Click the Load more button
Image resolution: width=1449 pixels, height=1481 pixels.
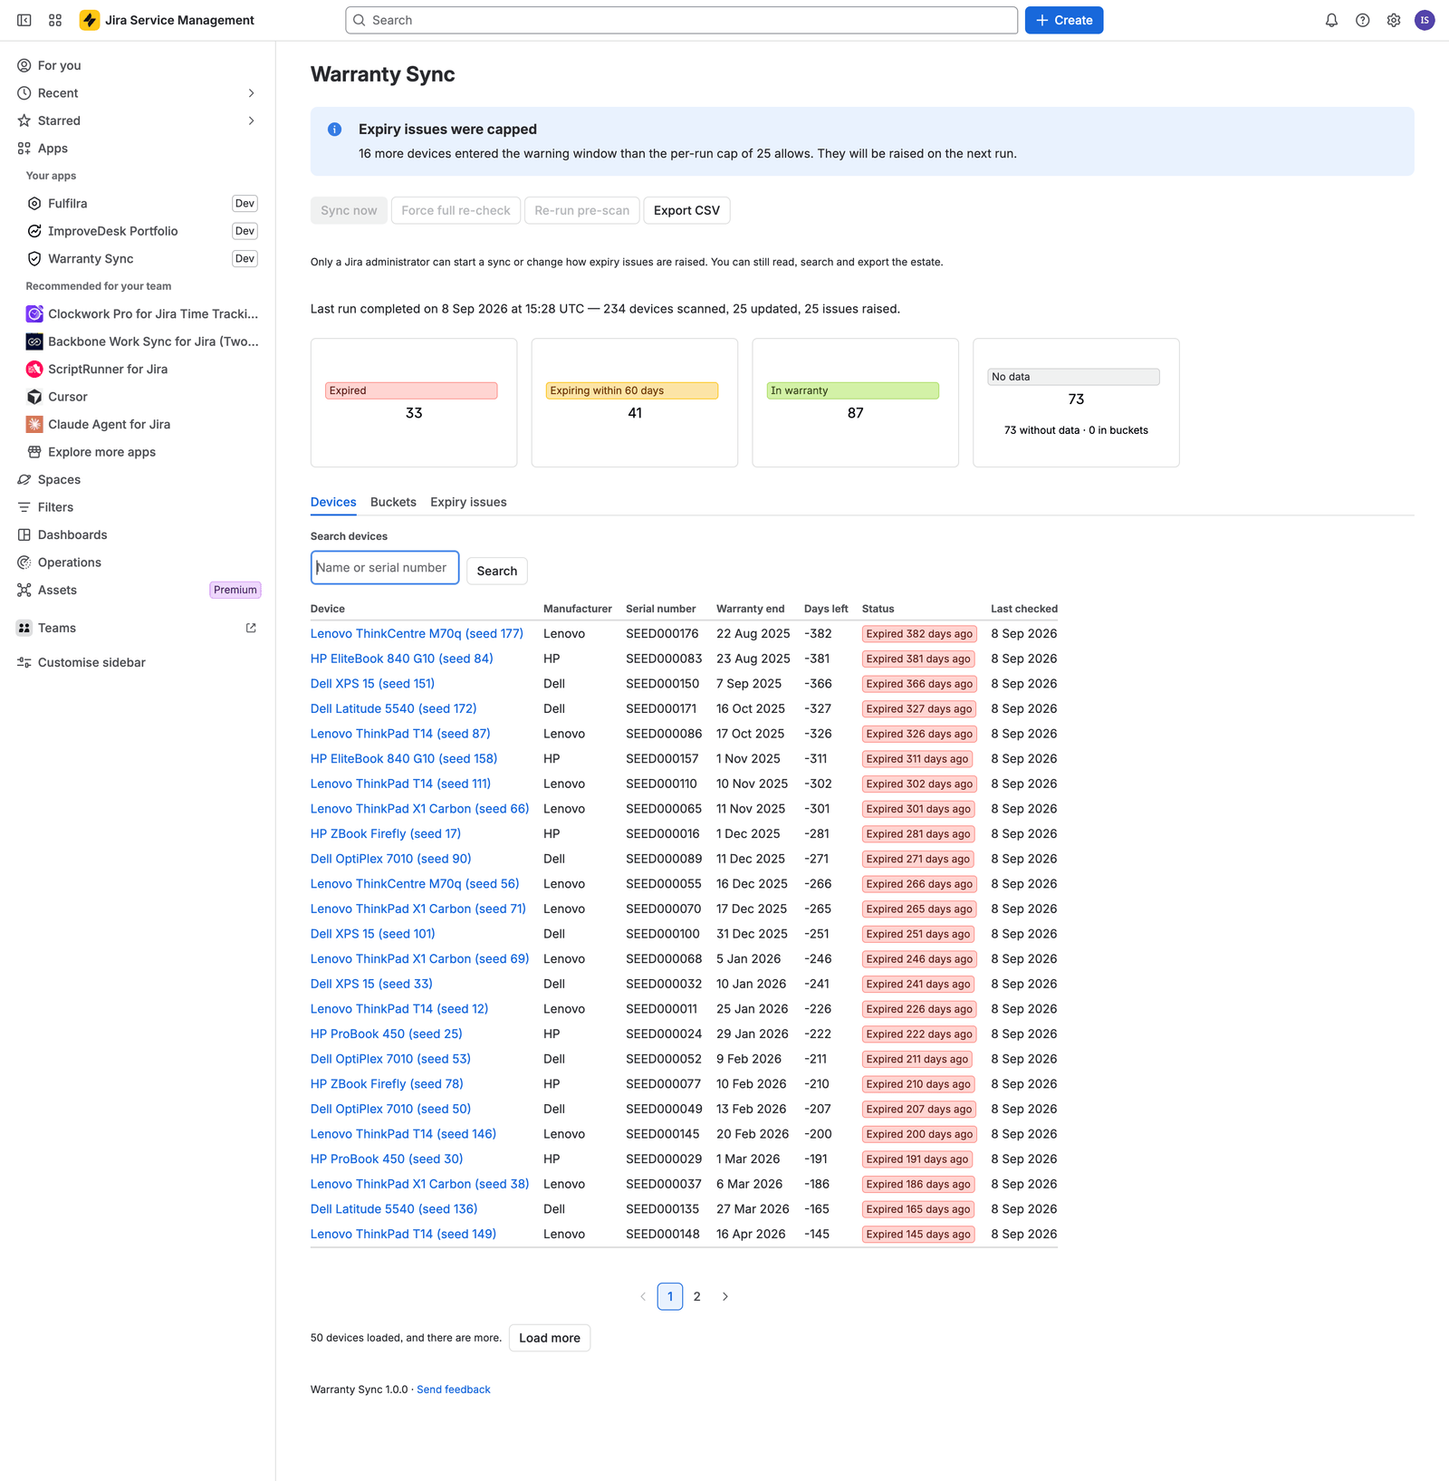coord(550,1338)
